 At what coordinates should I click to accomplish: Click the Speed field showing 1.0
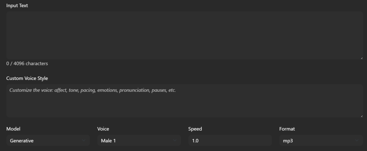tap(230, 141)
